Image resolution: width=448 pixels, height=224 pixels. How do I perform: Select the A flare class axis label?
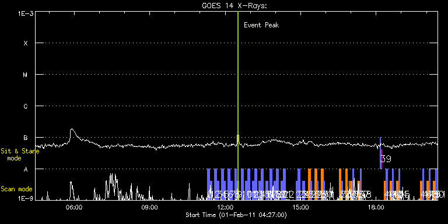tap(26, 169)
